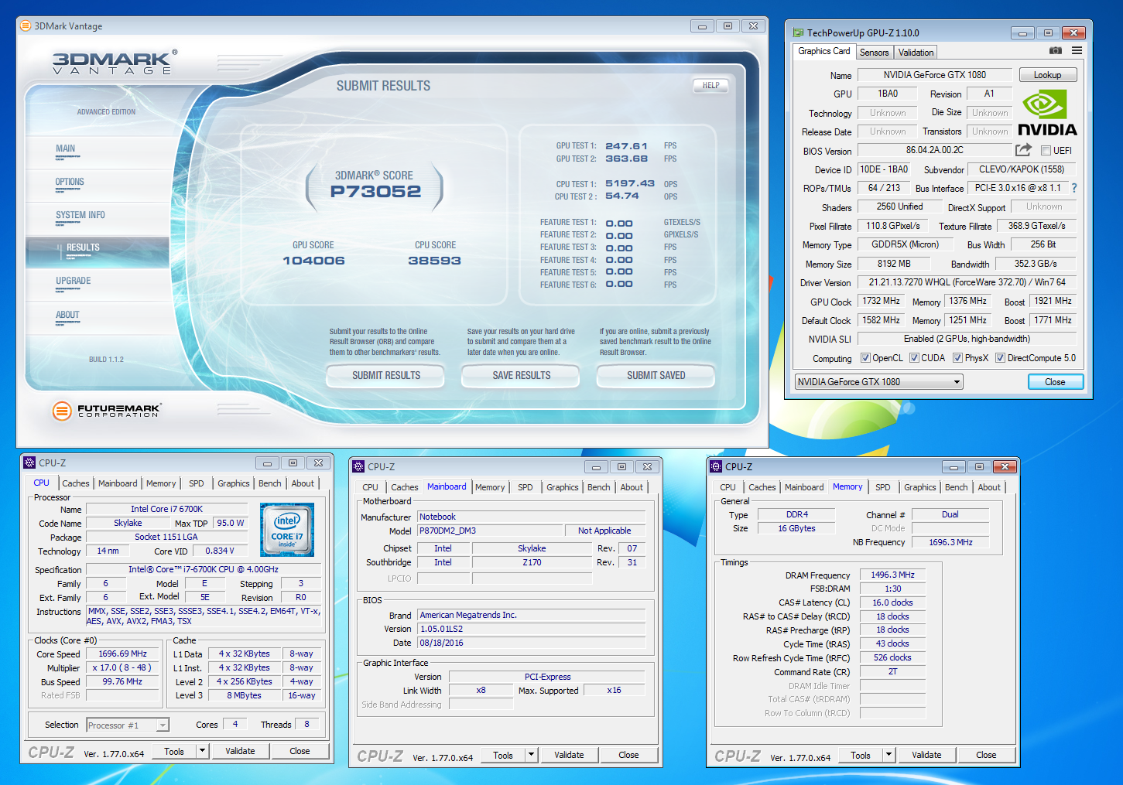The height and width of the screenshot is (785, 1123).
Task: Click the mainboard model P870DM2_DM3
Action: point(491,531)
